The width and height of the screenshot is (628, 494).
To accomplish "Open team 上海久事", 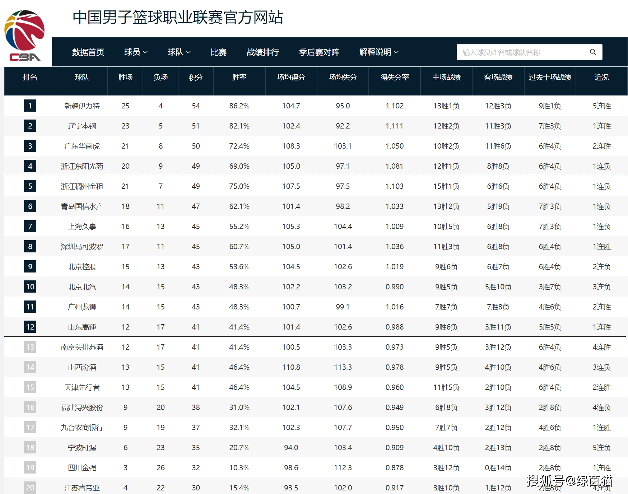I will [x=82, y=227].
